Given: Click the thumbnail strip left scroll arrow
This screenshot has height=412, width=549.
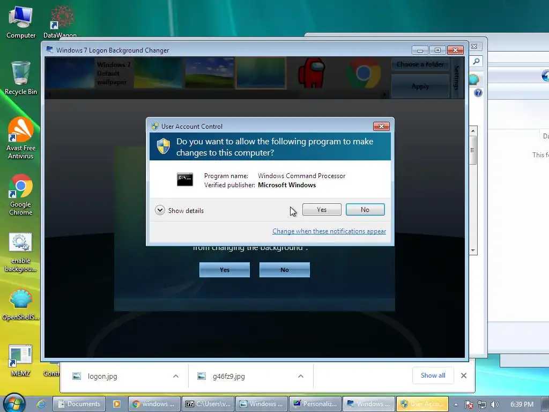Looking at the screenshot, I should pyautogui.click(x=49, y=94).
